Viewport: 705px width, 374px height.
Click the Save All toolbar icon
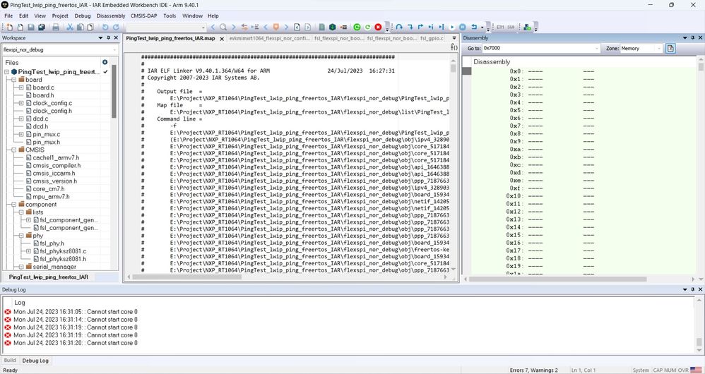42,28
